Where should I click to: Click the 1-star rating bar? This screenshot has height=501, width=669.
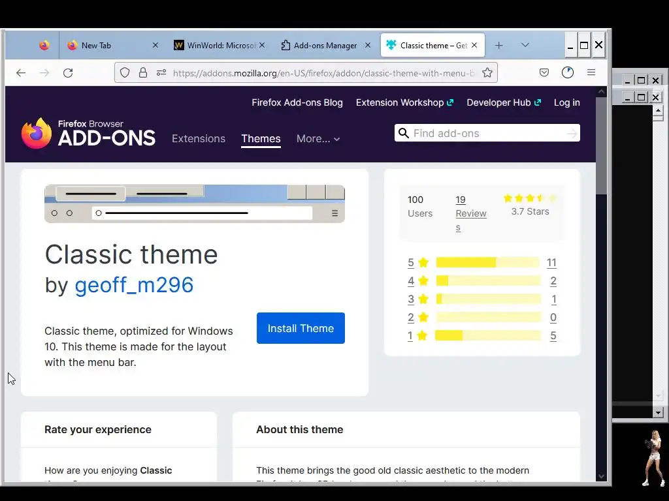click(487, 336)
